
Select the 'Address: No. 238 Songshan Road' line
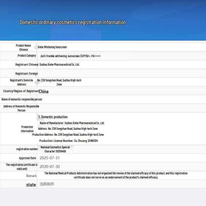point(68,129)
